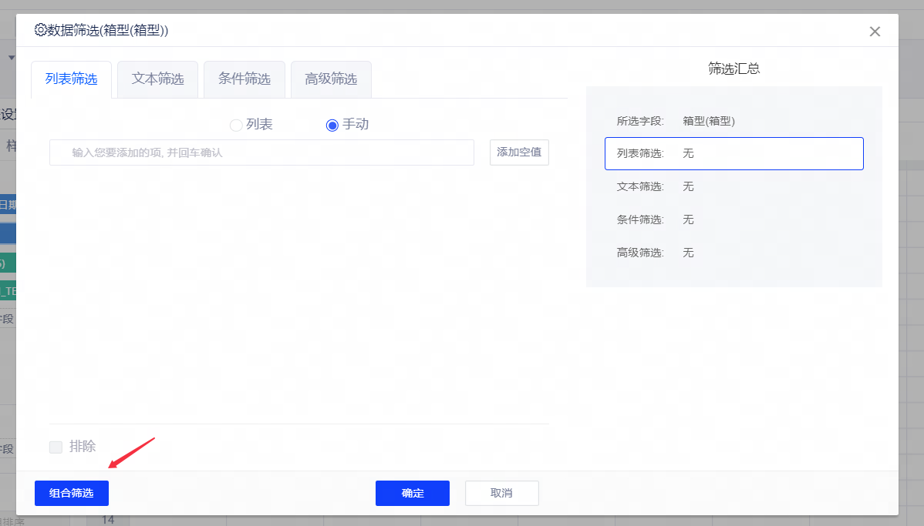Viewport: 924px width, 526px height.
Task: Switch to the 列表筛选 tab
Action: tap(72, 79)
